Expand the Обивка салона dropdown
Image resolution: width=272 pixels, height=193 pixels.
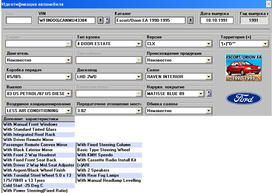209,110
